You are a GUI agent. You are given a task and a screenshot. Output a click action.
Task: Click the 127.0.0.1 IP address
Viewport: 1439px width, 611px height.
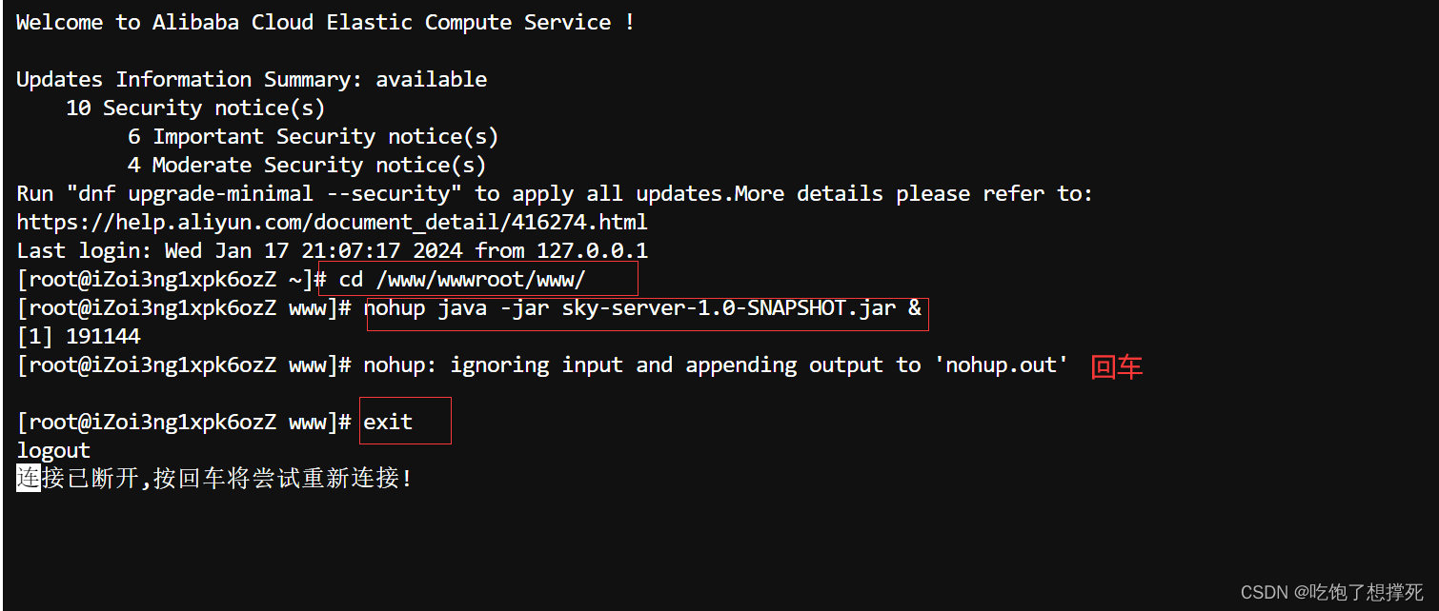point(592,251)
